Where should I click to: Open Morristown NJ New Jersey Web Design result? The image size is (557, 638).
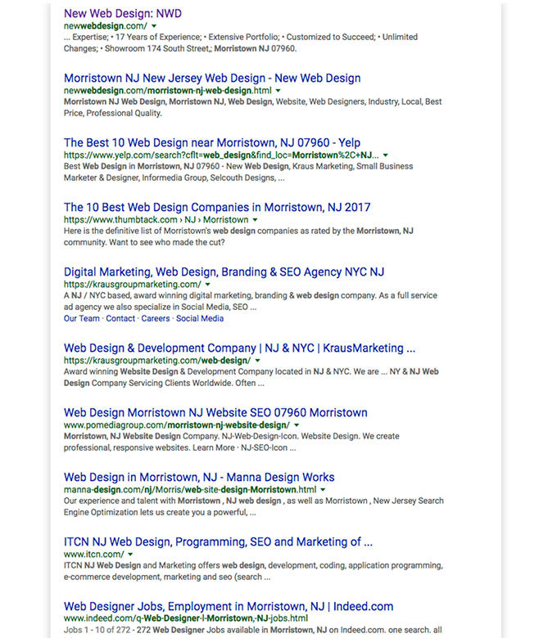click(x=212, y=79)
